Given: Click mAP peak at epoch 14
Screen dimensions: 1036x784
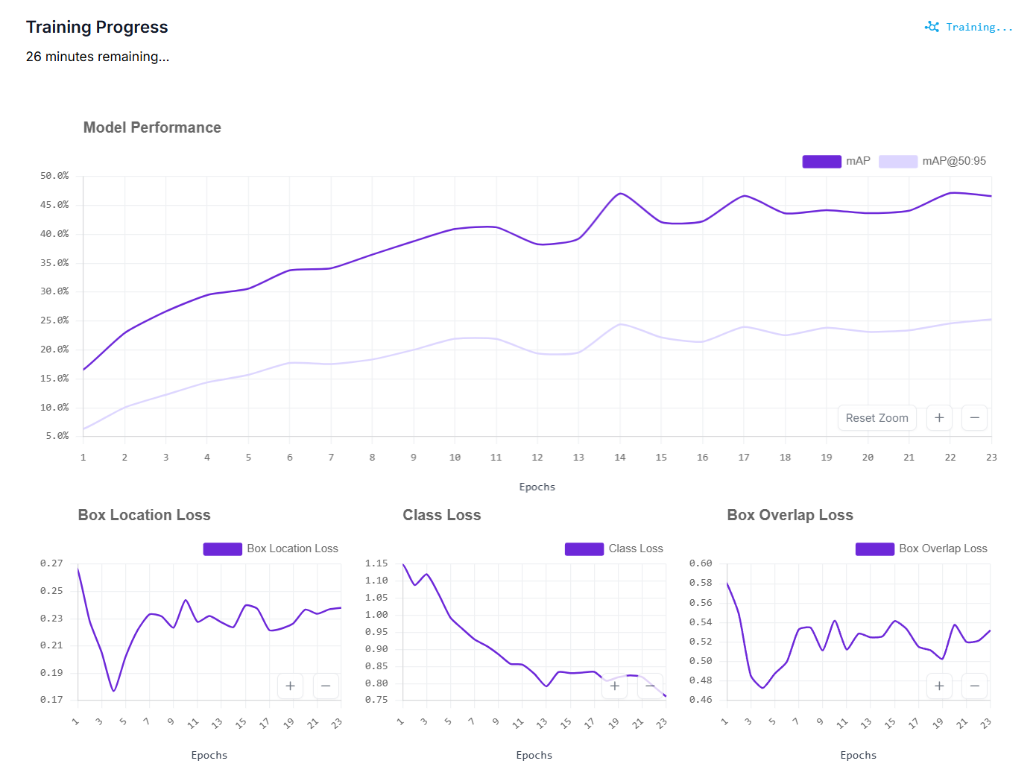Looking at the screenshot, I should tap(620, 194).
